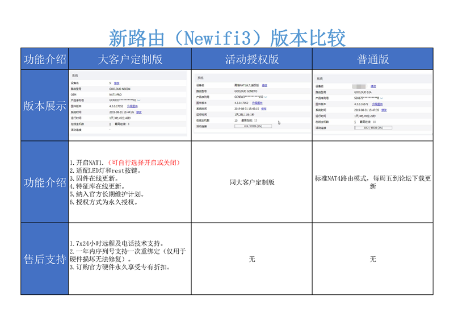Click online host count 5 in 普通版

(355, 122)
